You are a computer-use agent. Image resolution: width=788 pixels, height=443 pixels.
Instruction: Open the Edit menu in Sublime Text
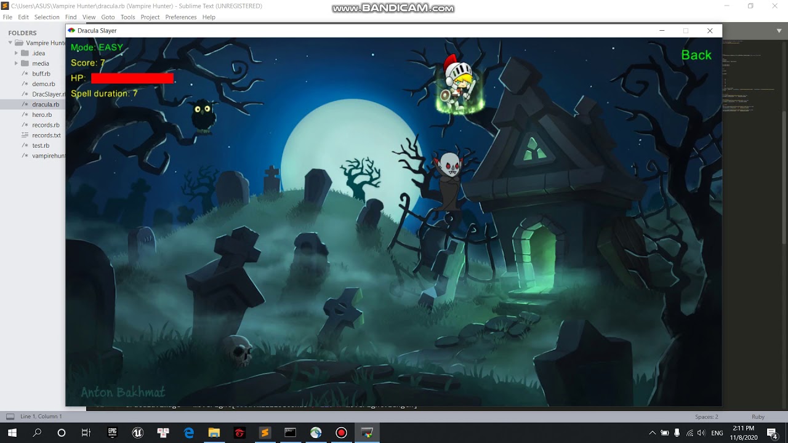click(23, 17)
